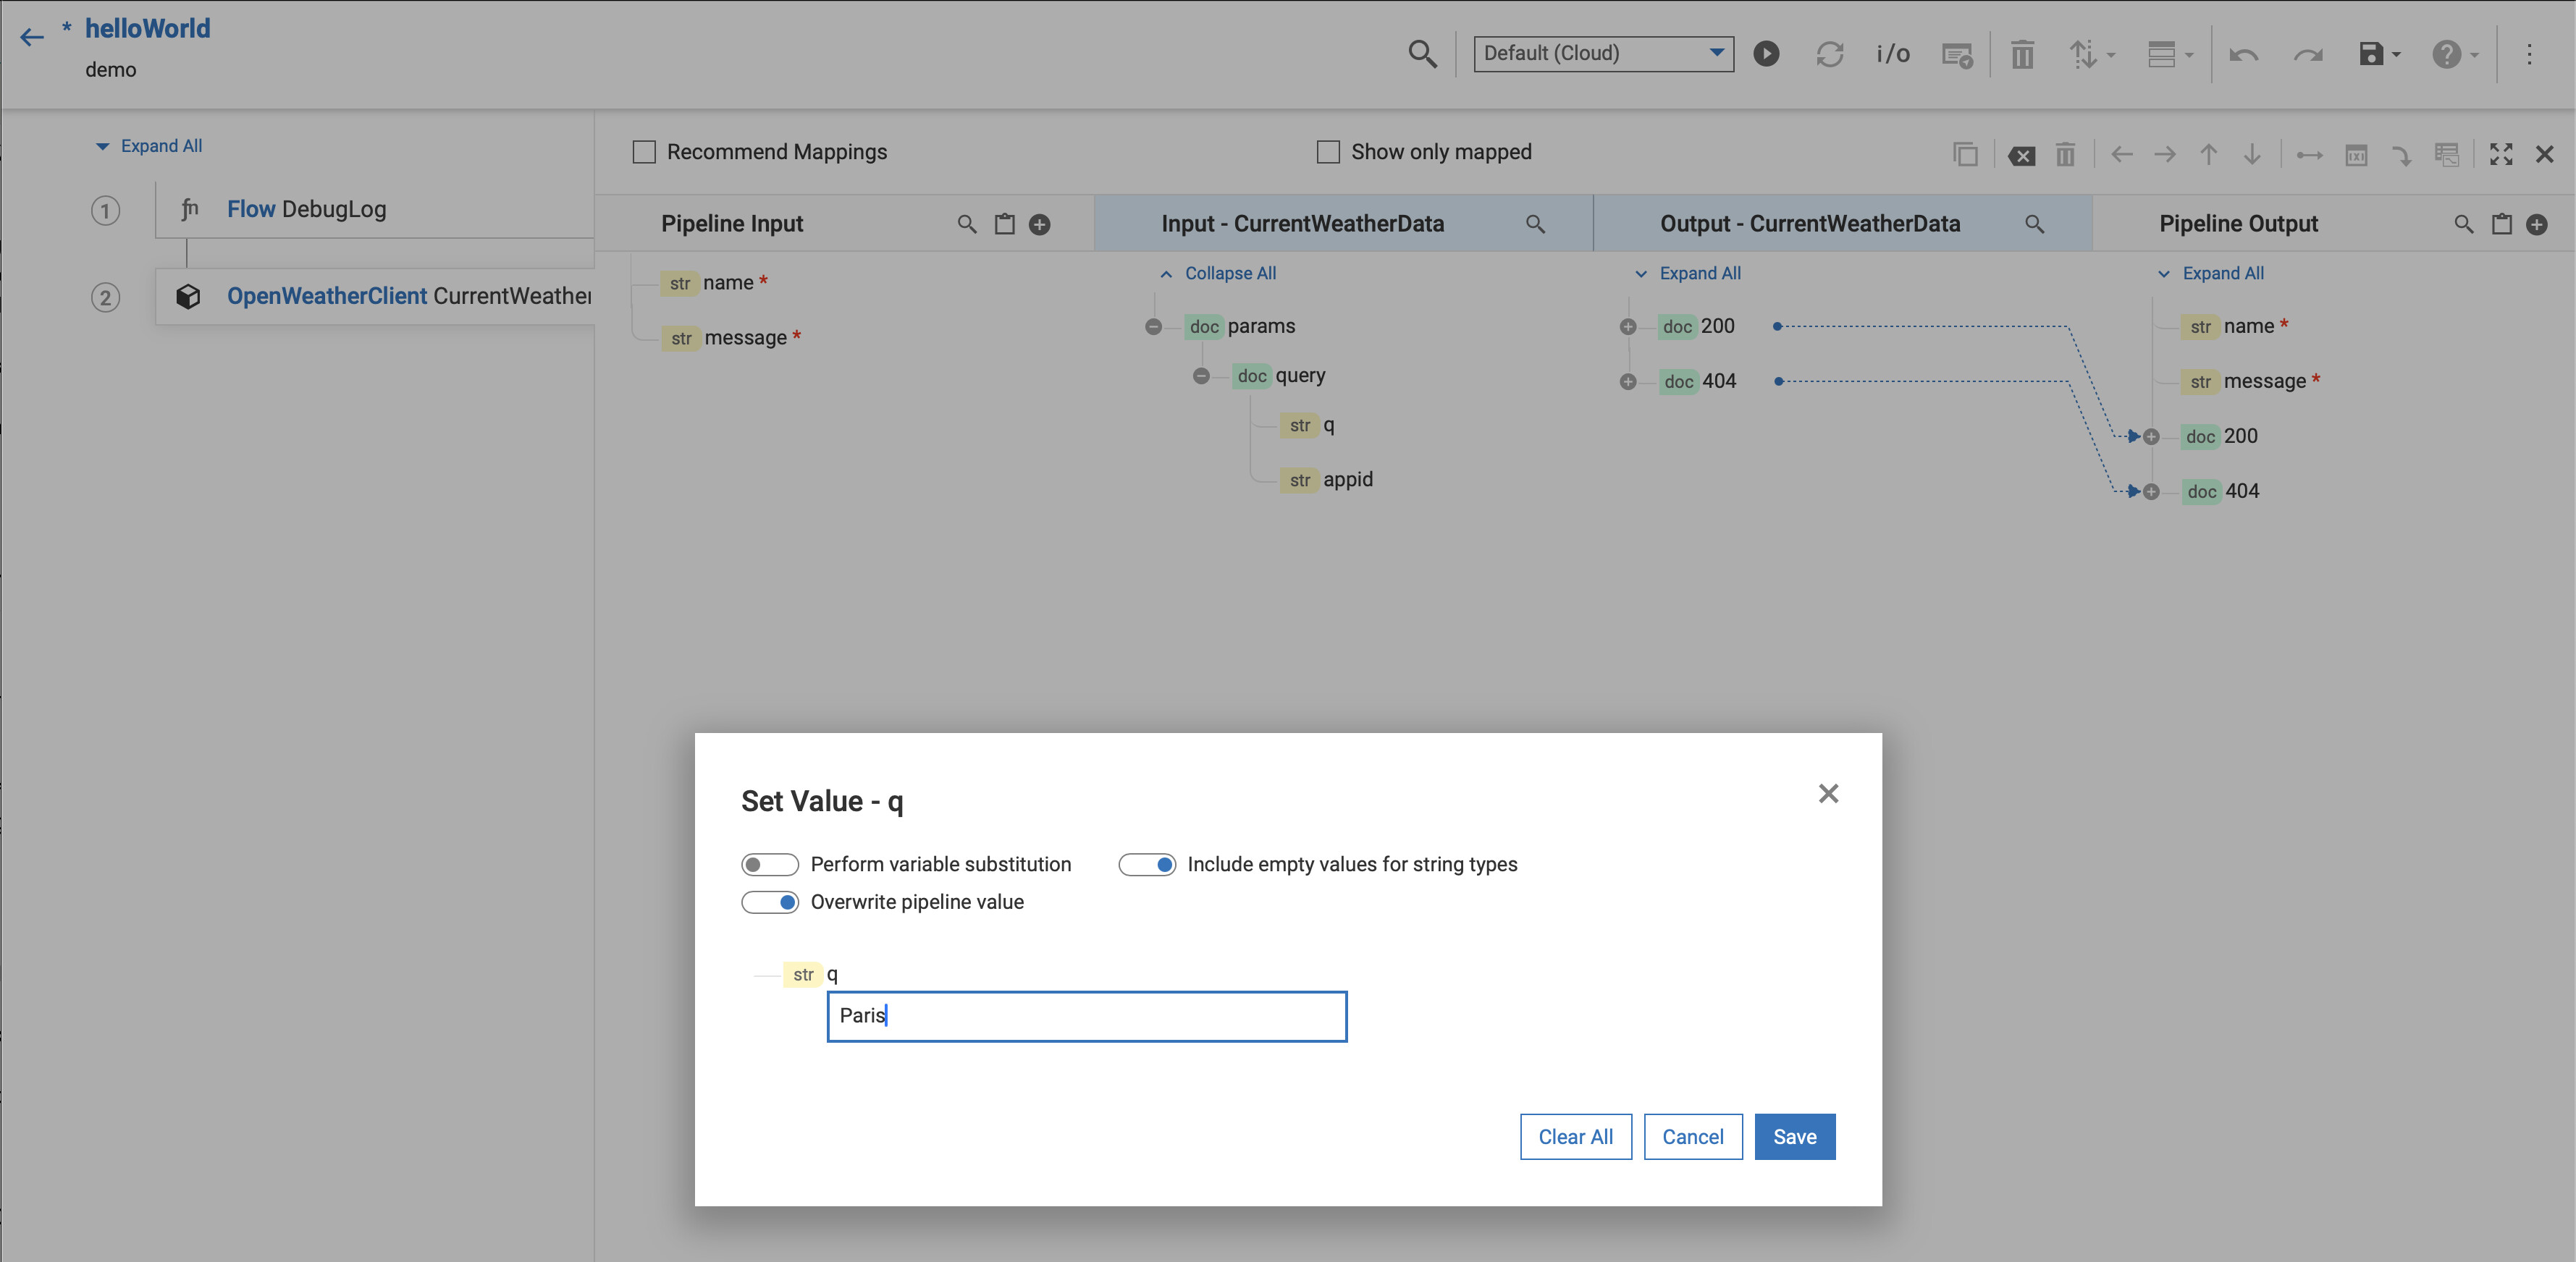Open the search icon in Pipeline Input panel

tap(966, 223)
